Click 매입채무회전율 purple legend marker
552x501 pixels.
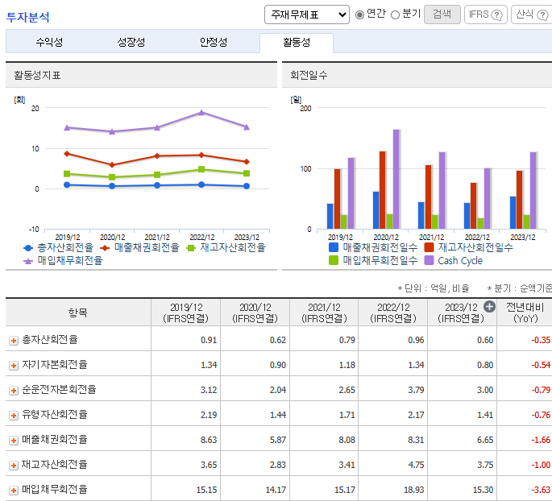tap(28, 261)
